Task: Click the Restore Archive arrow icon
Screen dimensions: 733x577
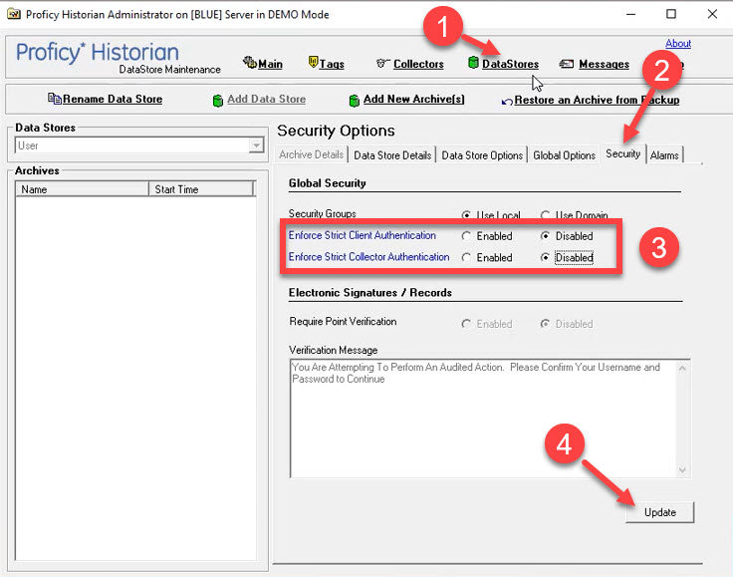Action: (x=507, y=102)
